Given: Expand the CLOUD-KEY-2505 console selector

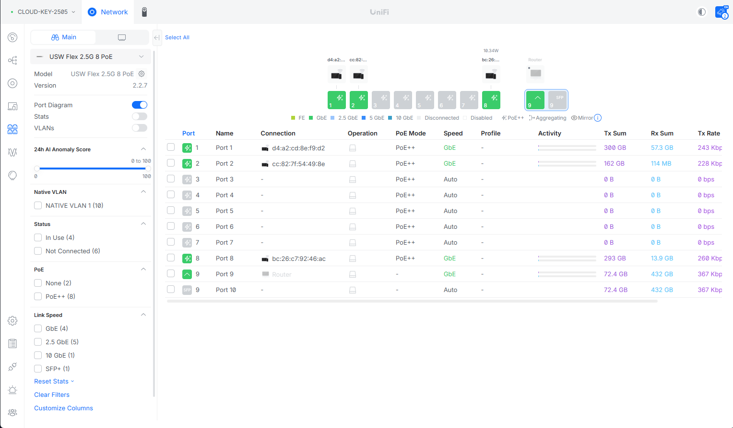Looking at the screenshot, I should tap(43, 12).
